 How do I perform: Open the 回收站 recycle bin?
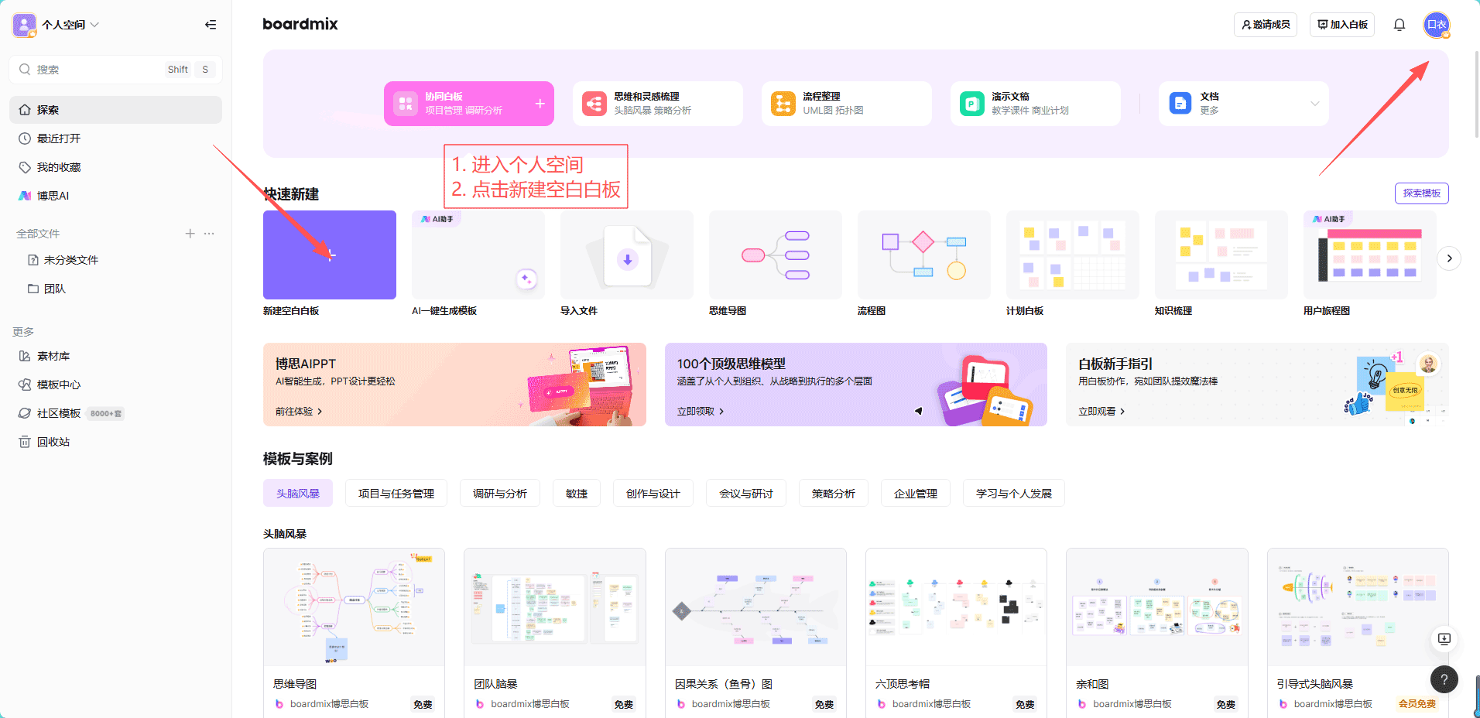[x=54, y=442]
